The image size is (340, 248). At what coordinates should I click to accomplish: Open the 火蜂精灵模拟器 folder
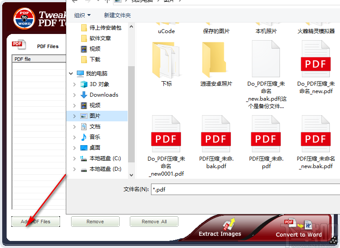click(316, 29)
